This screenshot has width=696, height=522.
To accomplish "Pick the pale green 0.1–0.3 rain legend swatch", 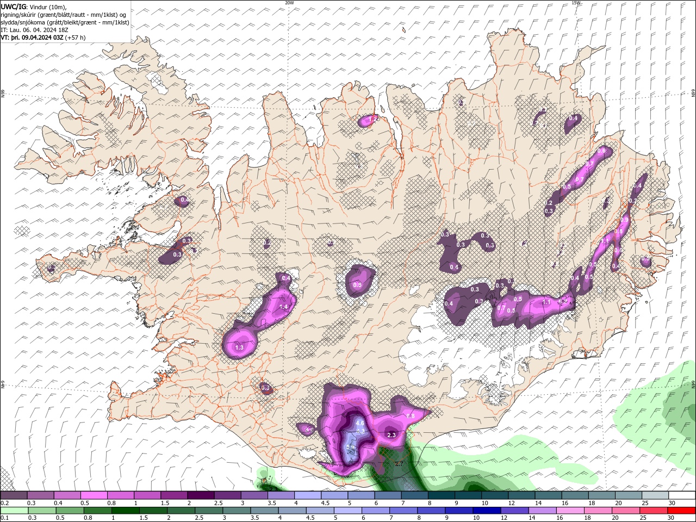I will click(x=14, y=511).
